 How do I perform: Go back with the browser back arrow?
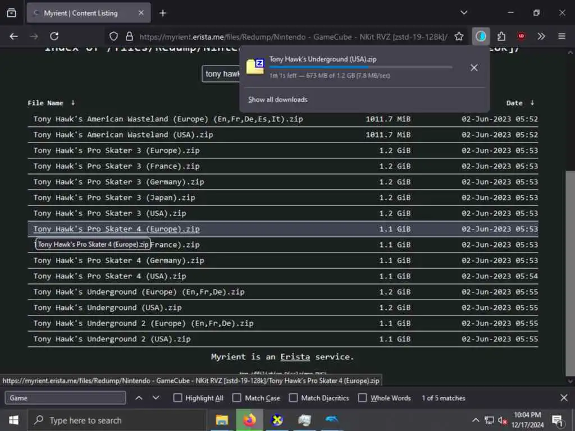(14, 36)
